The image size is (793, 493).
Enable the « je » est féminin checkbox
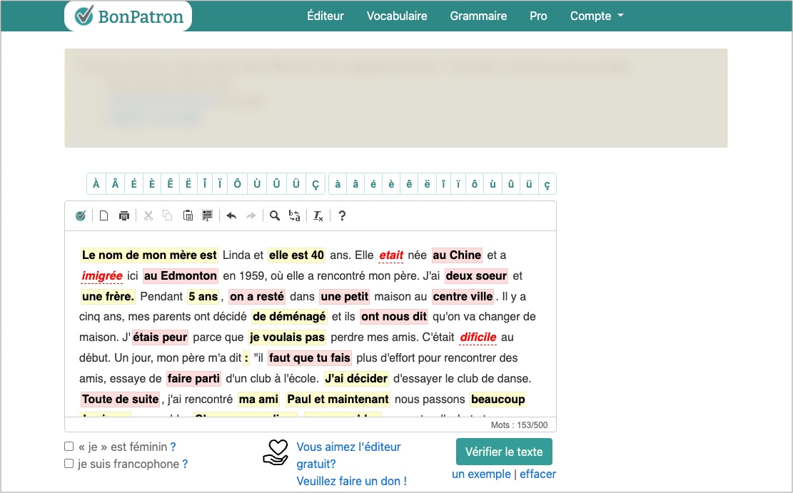click(69, 447)
